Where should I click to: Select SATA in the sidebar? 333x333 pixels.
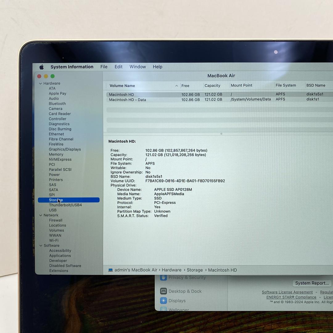[x=53, y=190]
